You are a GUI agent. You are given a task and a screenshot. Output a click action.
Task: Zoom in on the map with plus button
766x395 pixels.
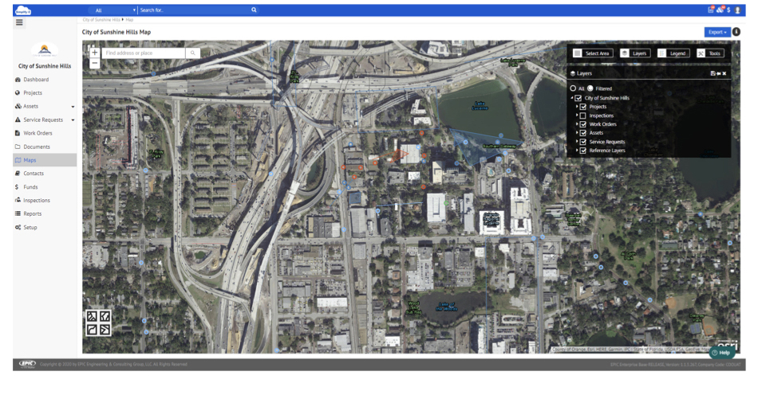pos(94,53)
